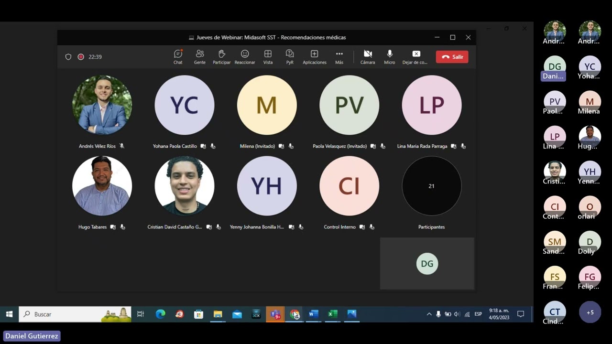Switch to Microsoft Teams taskbar icon
The width and height of the screenshot is (612, 344).
coord(275,314)
